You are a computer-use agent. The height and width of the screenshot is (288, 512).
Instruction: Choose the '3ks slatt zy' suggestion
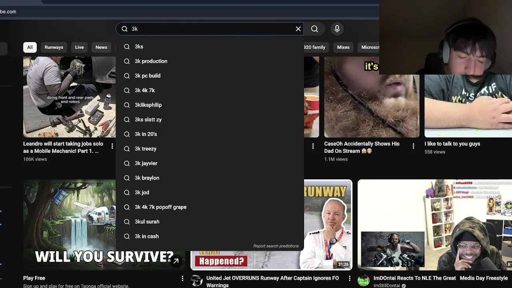(210, 120)
